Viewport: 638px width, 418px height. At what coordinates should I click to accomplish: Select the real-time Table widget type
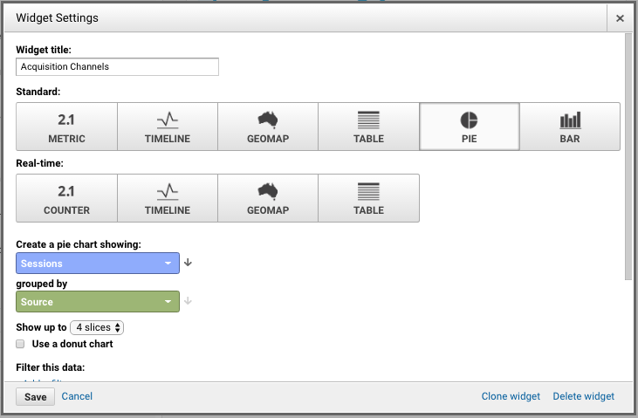click(x=368, y=198)
